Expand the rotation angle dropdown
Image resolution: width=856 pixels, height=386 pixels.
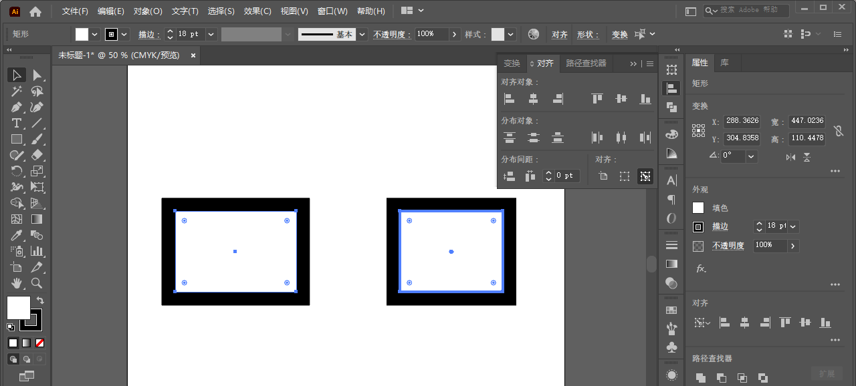point(751,156)
